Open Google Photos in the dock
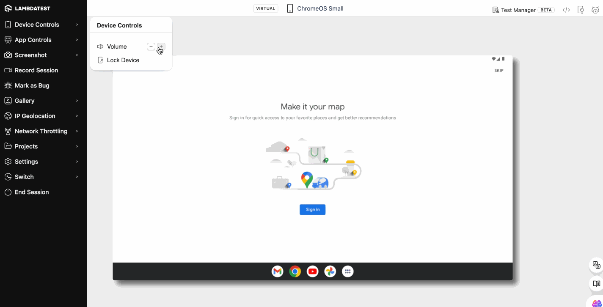This screenshot has width=603, height=307. click(x=330, y=271)
